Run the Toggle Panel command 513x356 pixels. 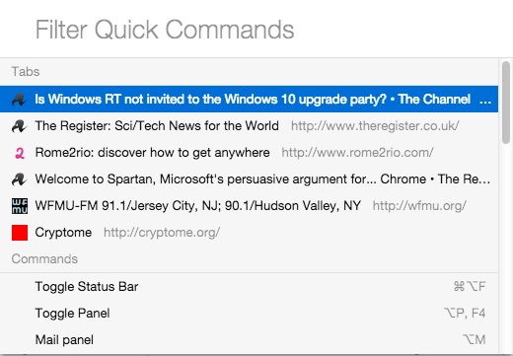249,313
